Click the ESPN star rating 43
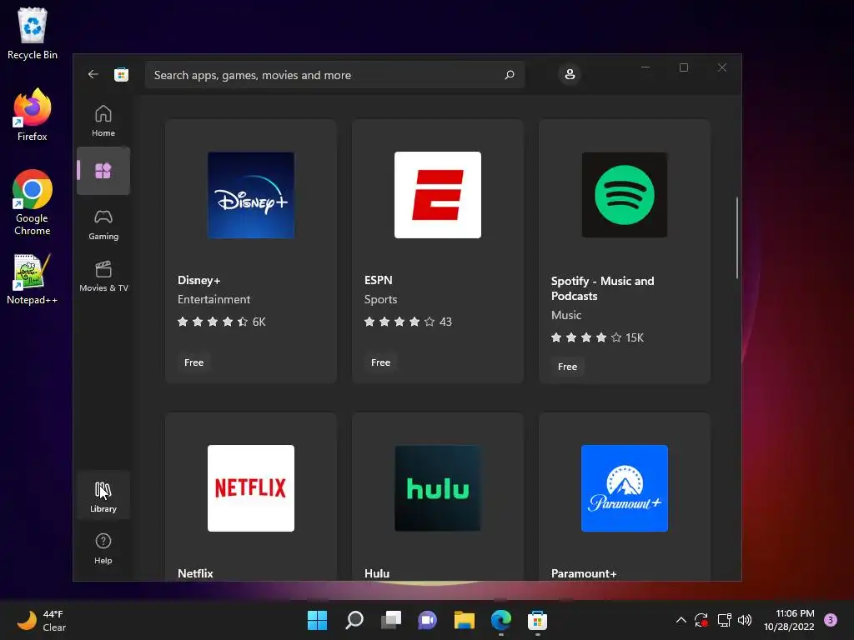Screen dimensions: 854x640 coord(408,322)
